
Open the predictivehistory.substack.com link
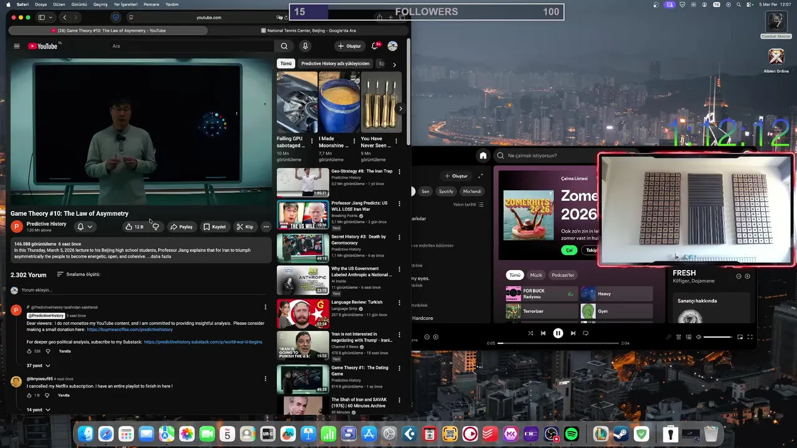click(203, 342)
